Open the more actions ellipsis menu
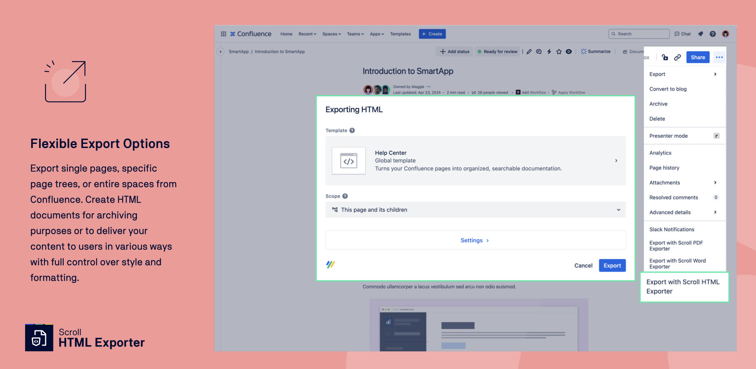Viewport: 756px width, 369px height. 719,57
